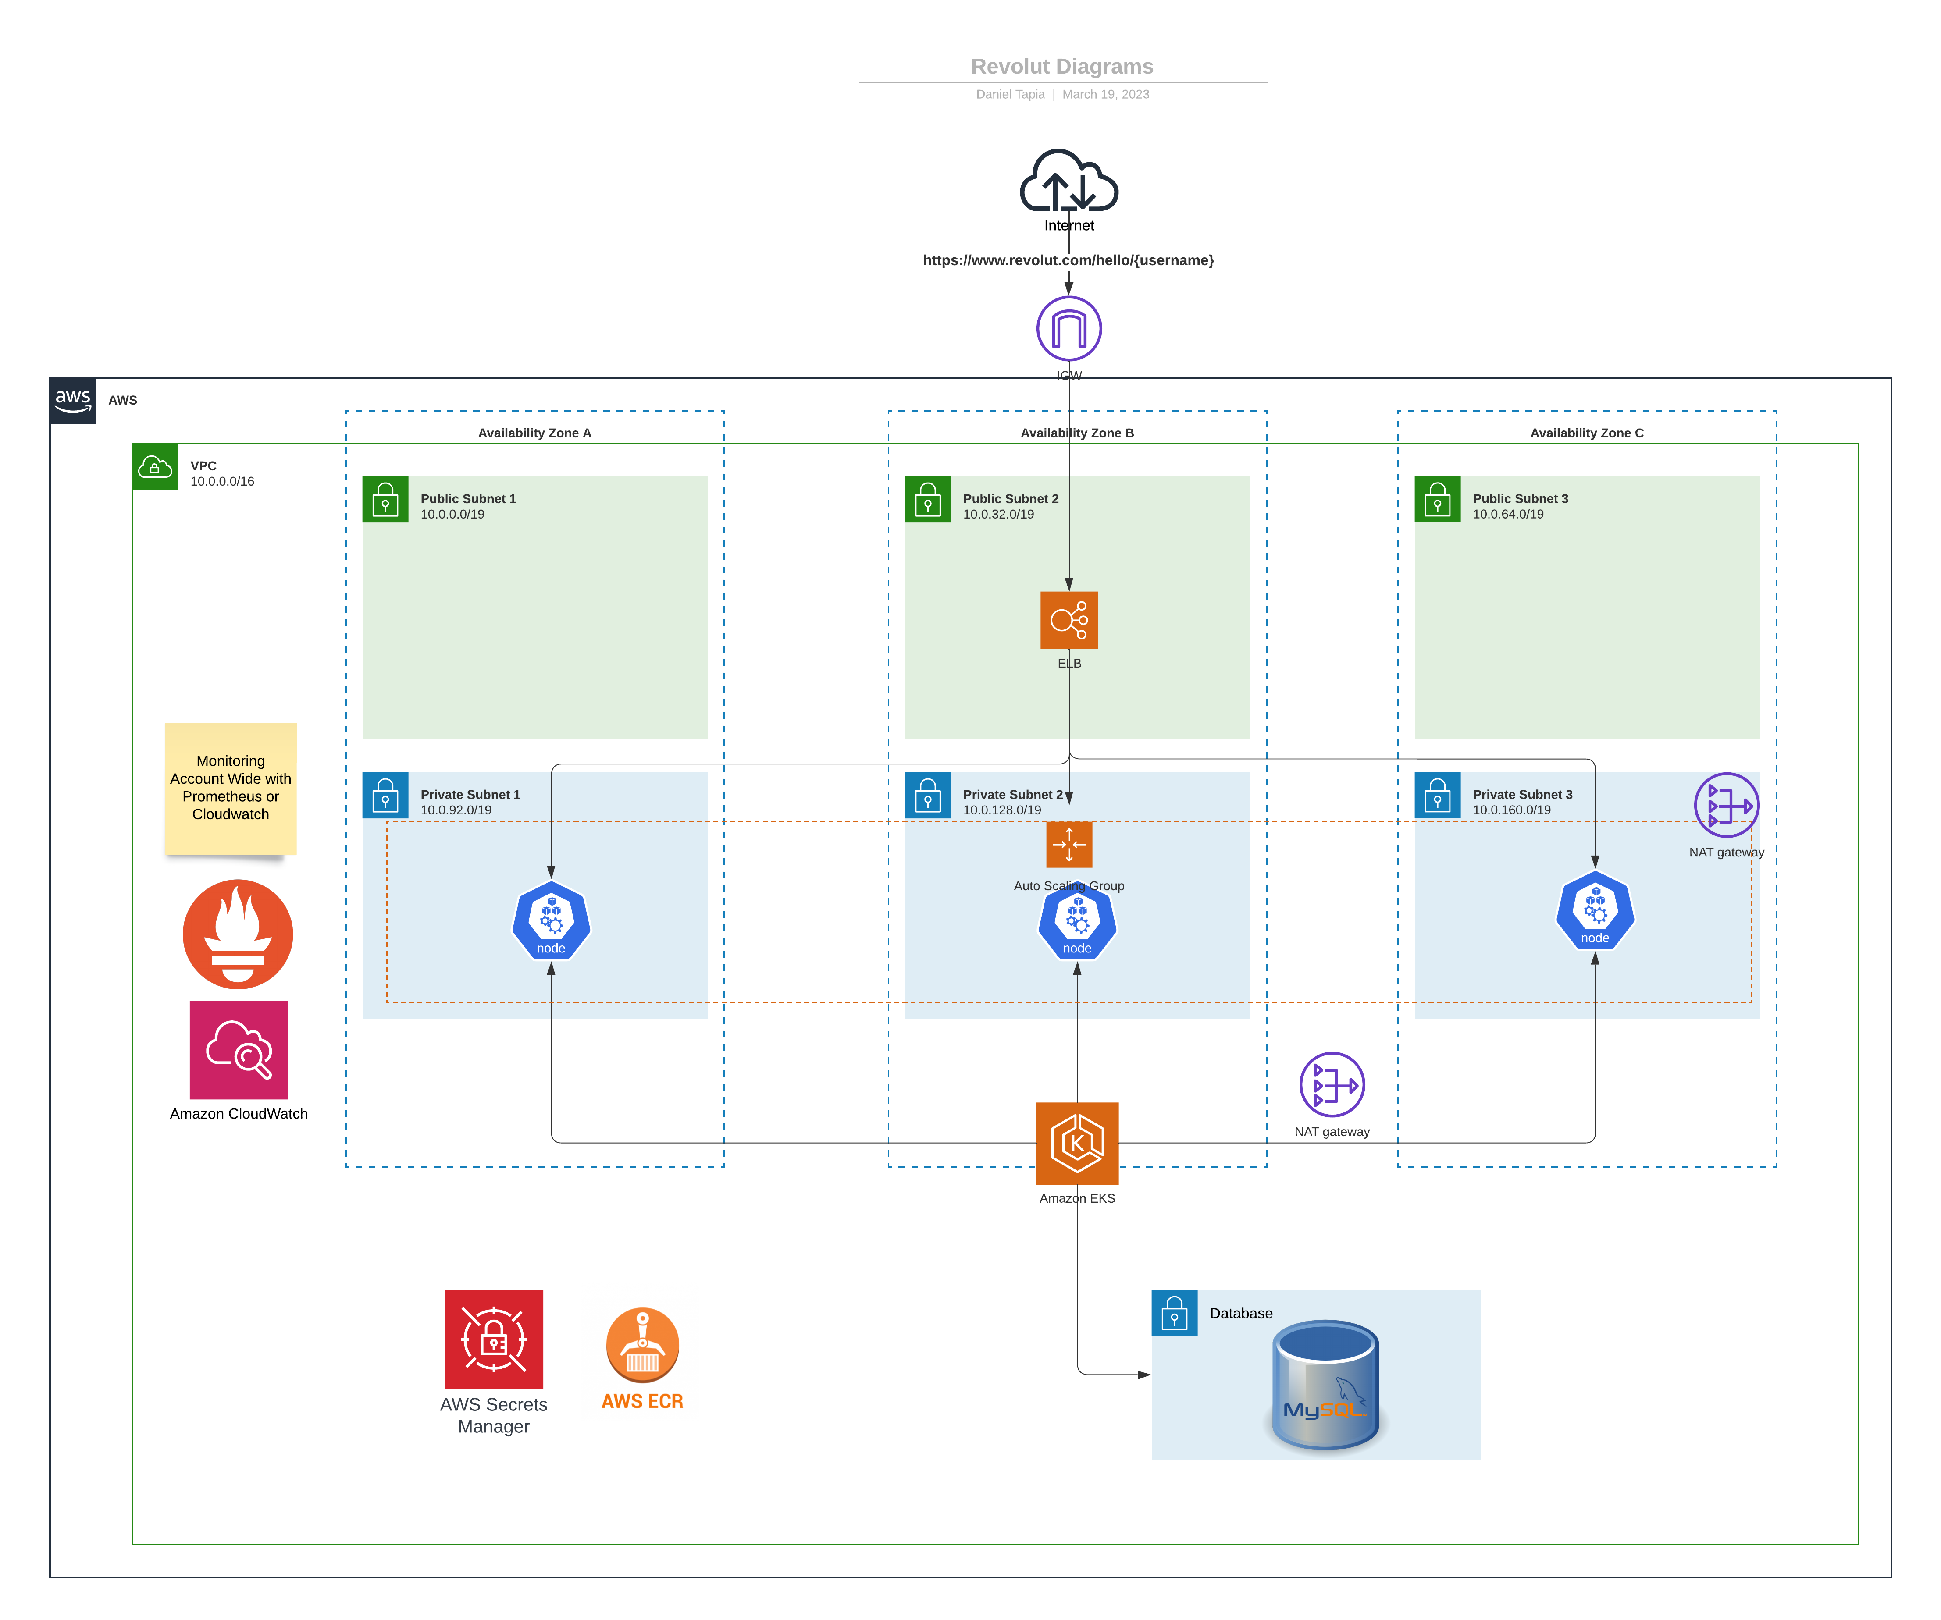Select the Prometheus flame icon
The width and height of the screenshot is (1941, 1620).
point(238,934)
